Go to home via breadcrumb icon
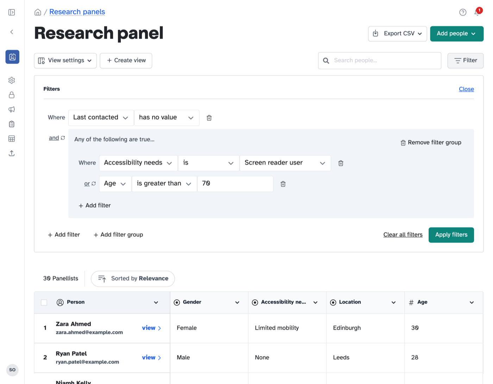 38,12
